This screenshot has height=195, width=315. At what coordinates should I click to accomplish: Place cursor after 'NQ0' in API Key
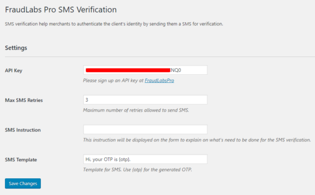[181, 70]
